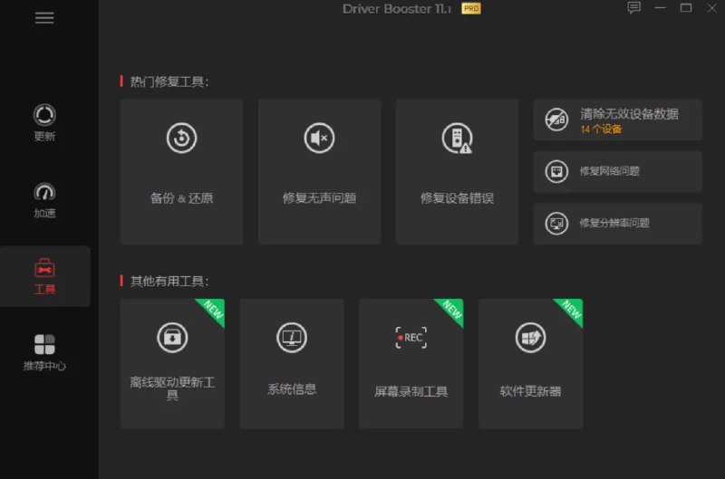
Task: Open 离线驱动更新工具 card label
Action: 172,388
